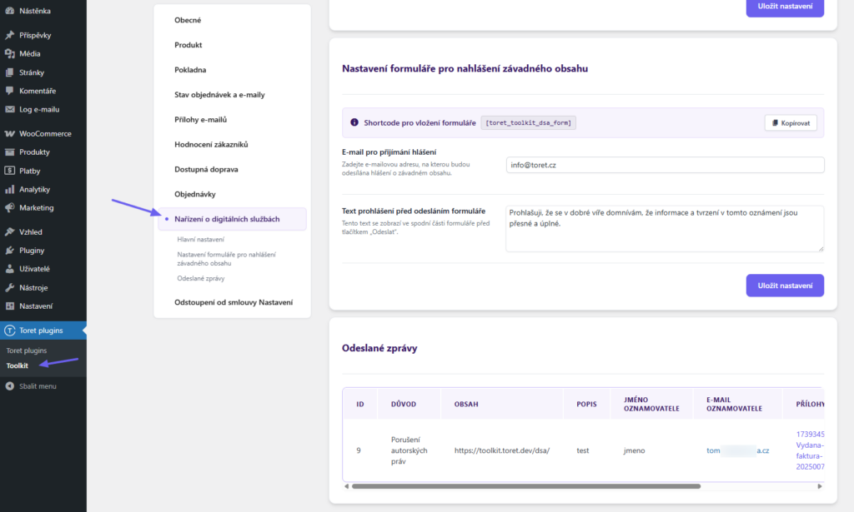Open Analytiky via its chart icon
854x512 pixels.
tap(9, 189)
